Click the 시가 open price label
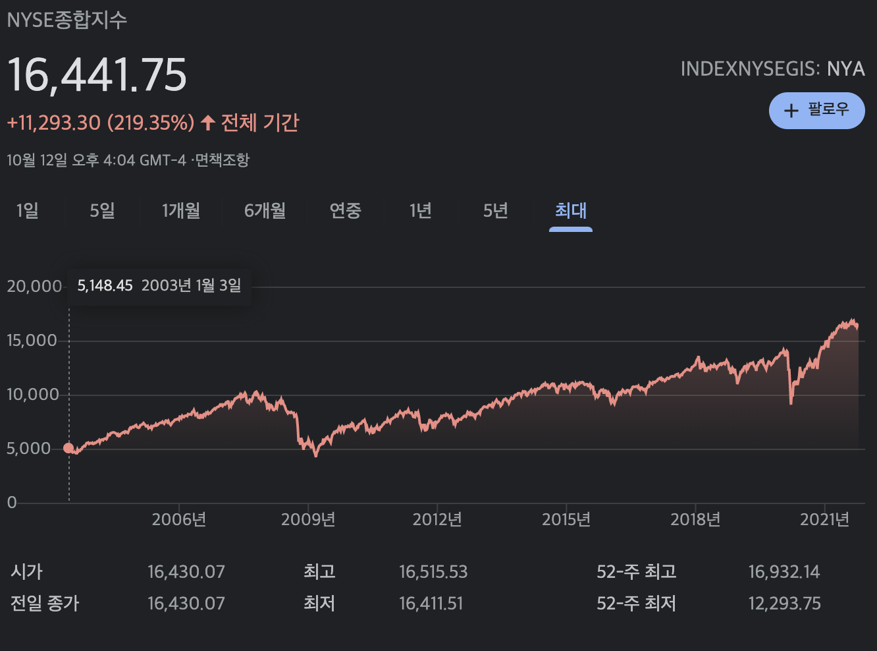Viewport: 877px width, 651px height. [x=26, y=572]
